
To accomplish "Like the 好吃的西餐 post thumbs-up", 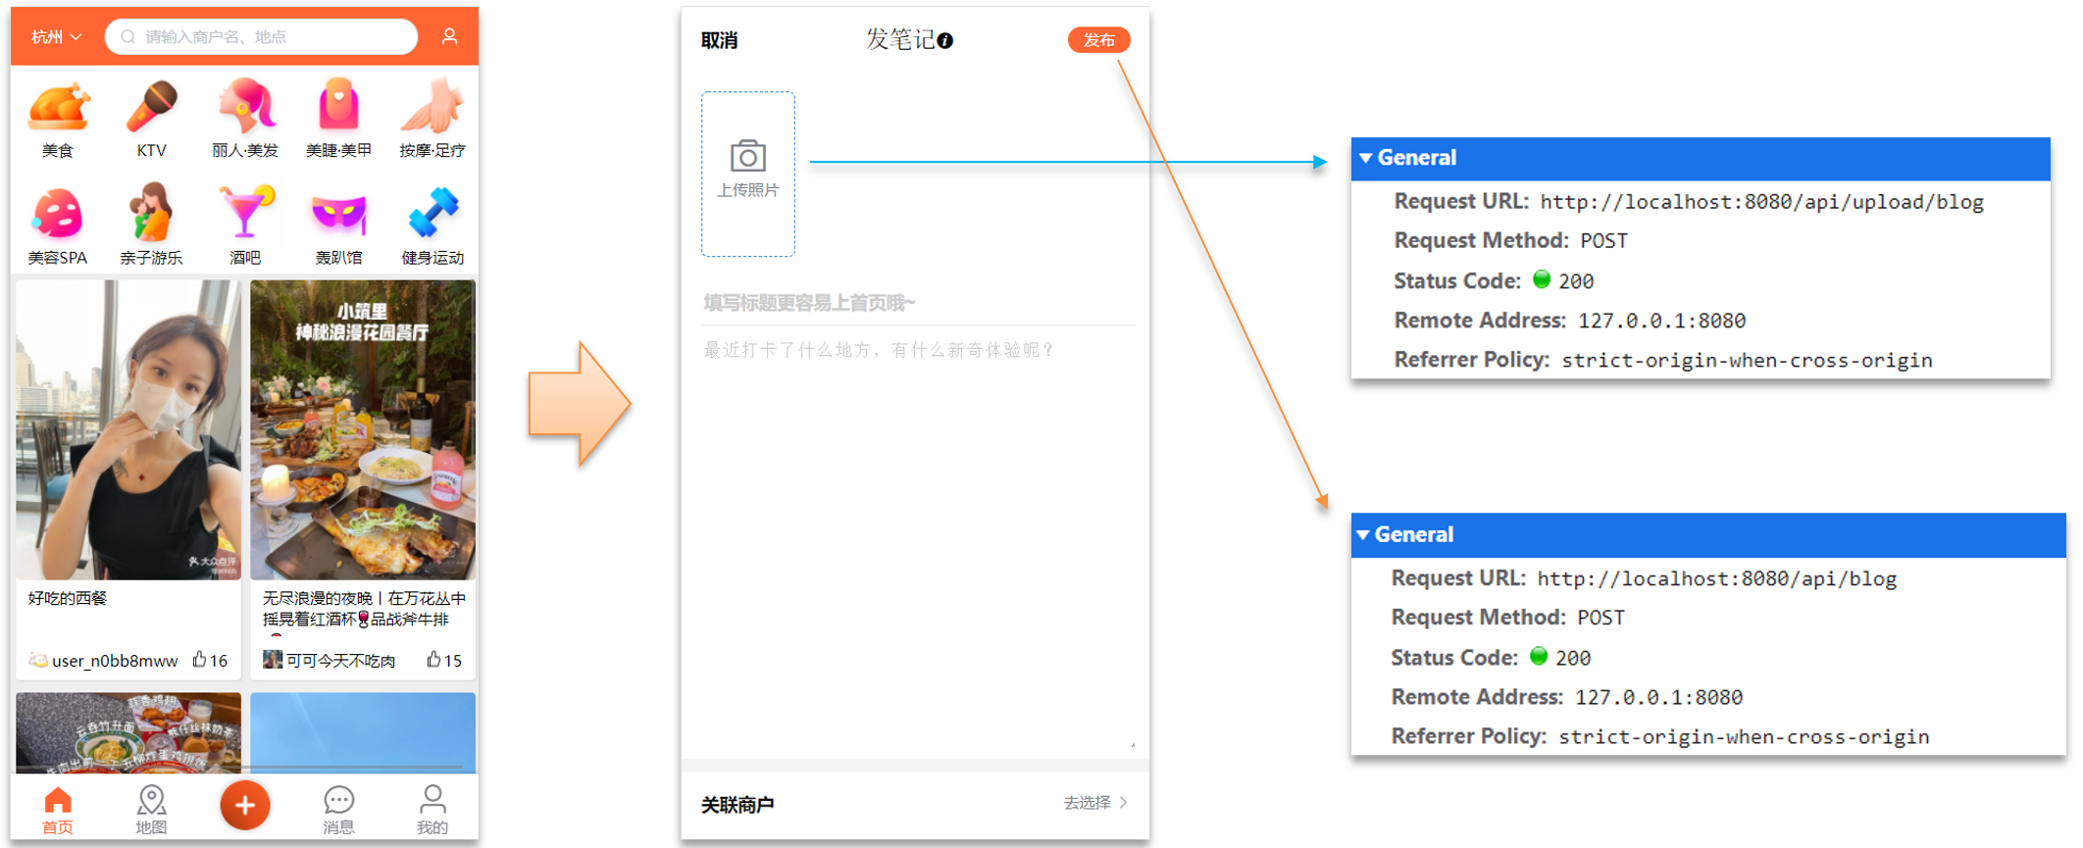I will click(x=199, y=659).
